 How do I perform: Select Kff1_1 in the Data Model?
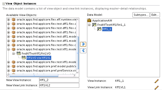point(107,29)
